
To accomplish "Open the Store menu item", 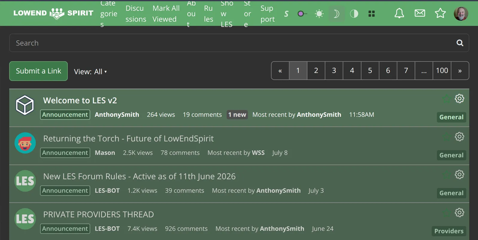I will 247,14.
